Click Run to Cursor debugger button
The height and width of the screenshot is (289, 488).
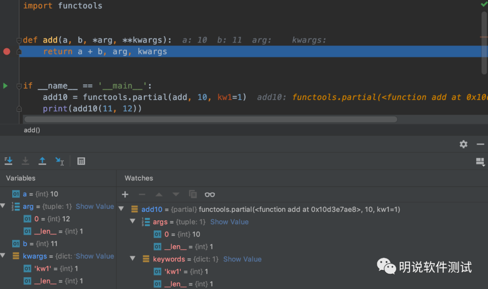[59, 161]
